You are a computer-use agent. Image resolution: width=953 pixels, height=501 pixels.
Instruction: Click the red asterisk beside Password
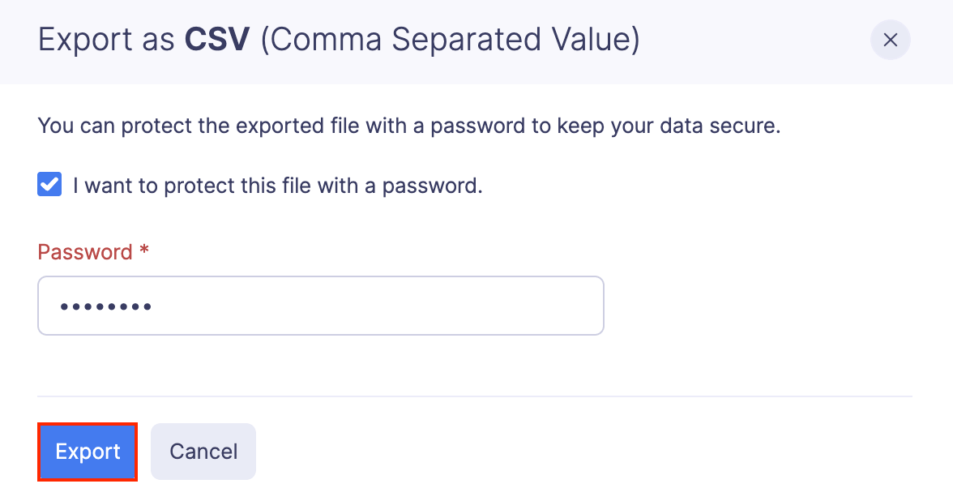click(144, 251)
